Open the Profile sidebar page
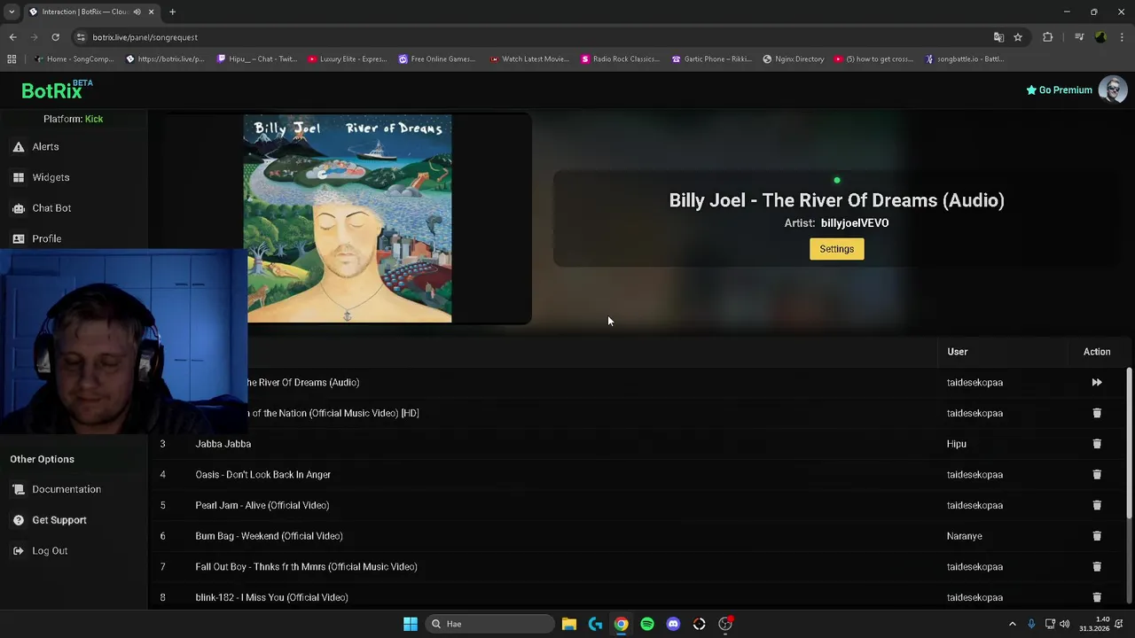 pyautogui.click(x=46, y=238)
